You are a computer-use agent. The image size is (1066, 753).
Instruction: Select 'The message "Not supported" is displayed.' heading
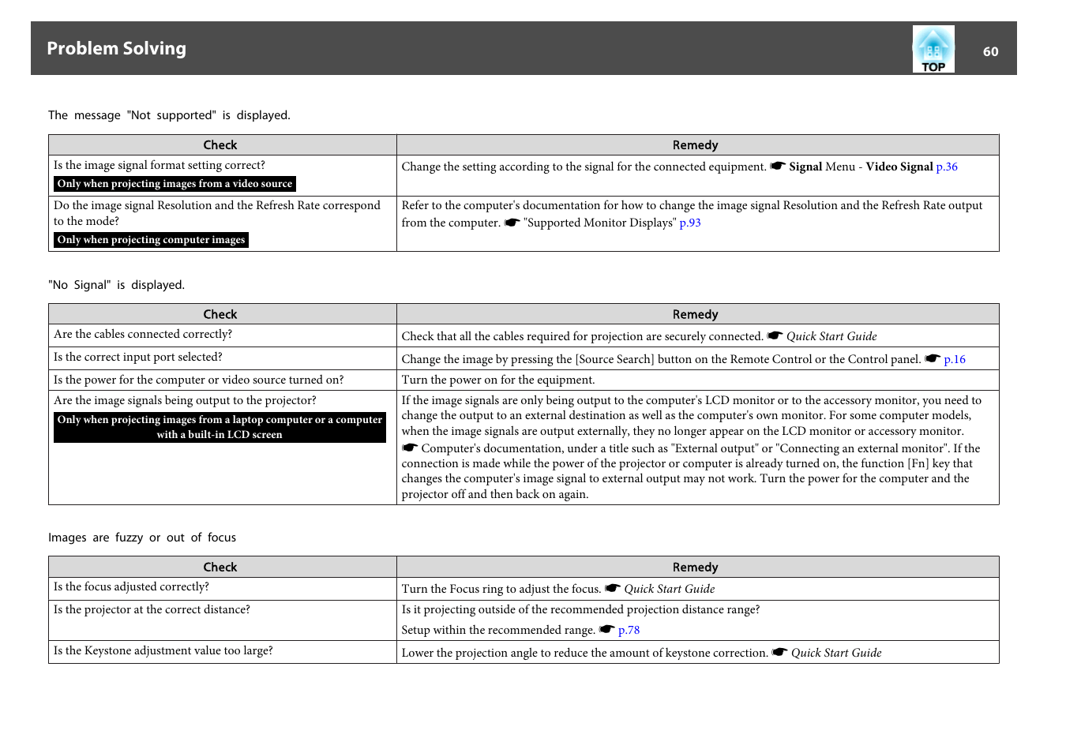click(169, 115)
